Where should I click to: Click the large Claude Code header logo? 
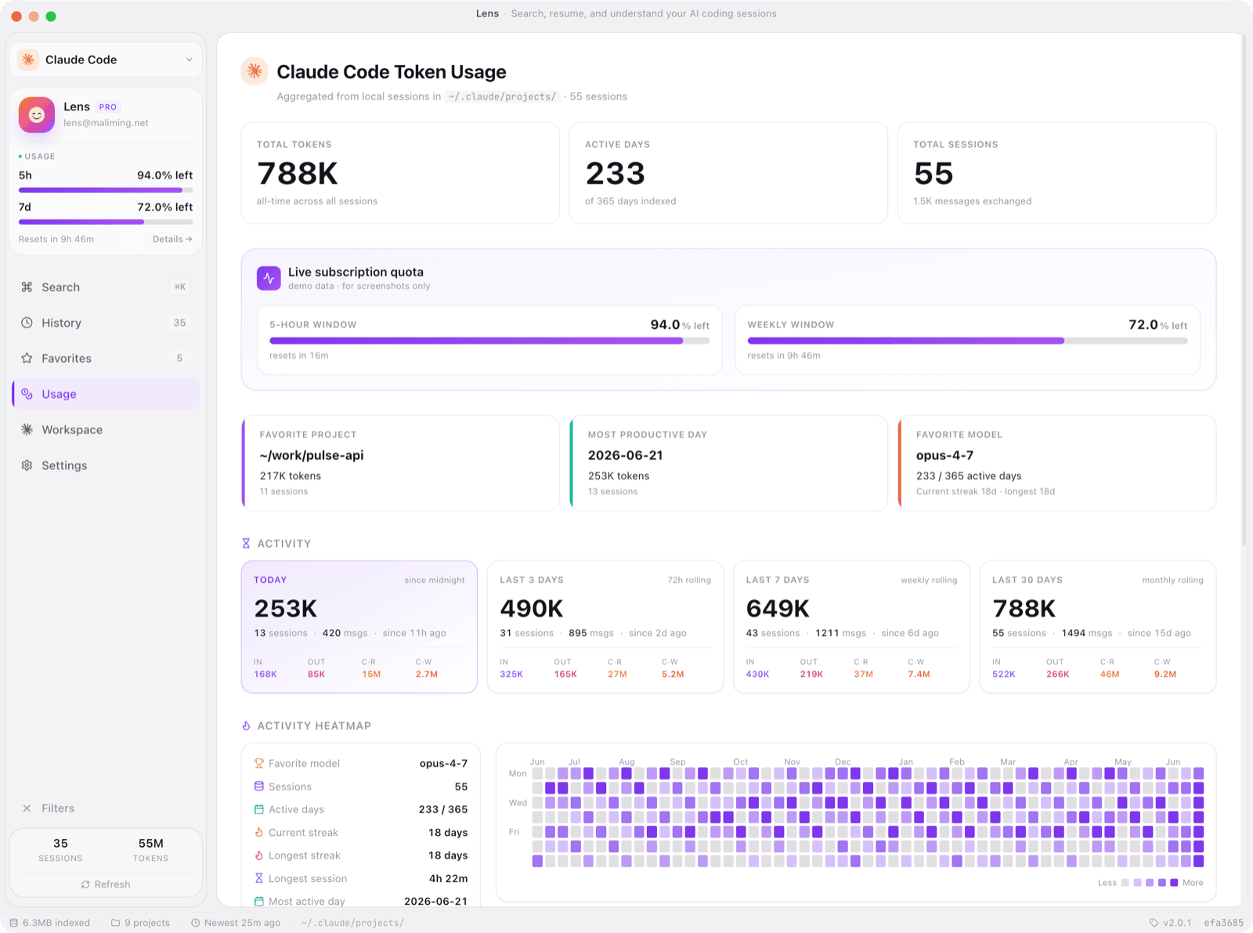click(255, 71)
